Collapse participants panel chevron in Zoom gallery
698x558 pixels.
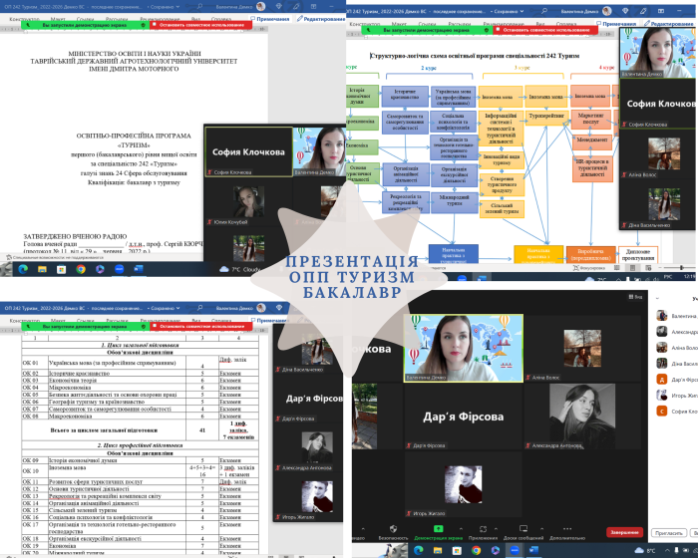click(x=657, y=298)
